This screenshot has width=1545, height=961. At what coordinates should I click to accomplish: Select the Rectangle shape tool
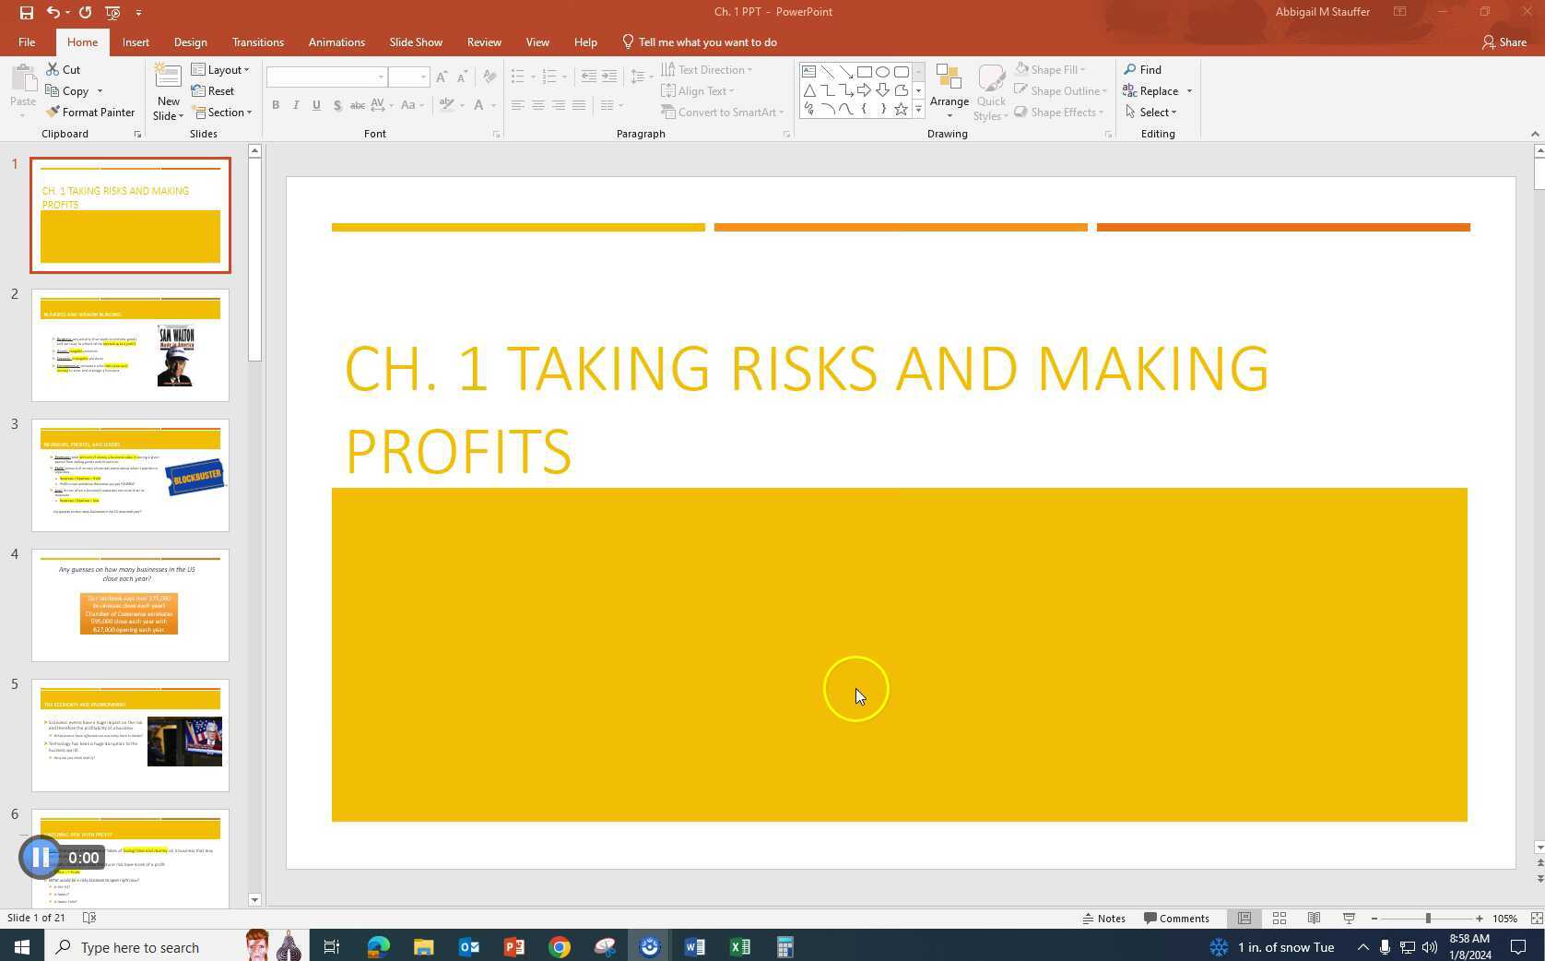[x=865, y=71]
